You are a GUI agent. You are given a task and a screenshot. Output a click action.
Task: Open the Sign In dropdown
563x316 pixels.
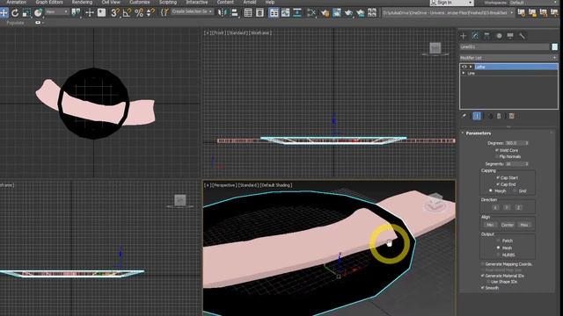(x=451, y=3)
